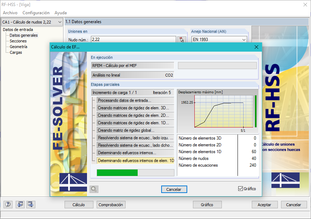Open the Ayuda menu

[x=61, y=13]
